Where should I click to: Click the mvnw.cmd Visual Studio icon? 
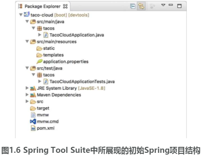pyautogui.click(x=33, y=122)
